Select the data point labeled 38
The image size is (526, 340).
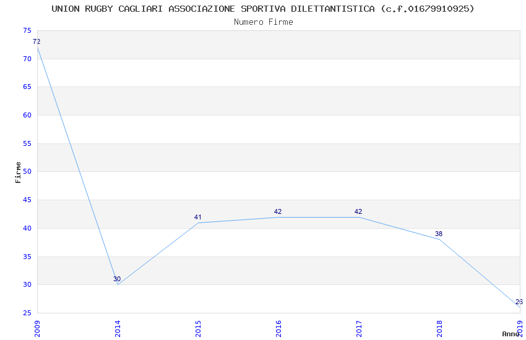pyautogui.click(x=439, y=239)
